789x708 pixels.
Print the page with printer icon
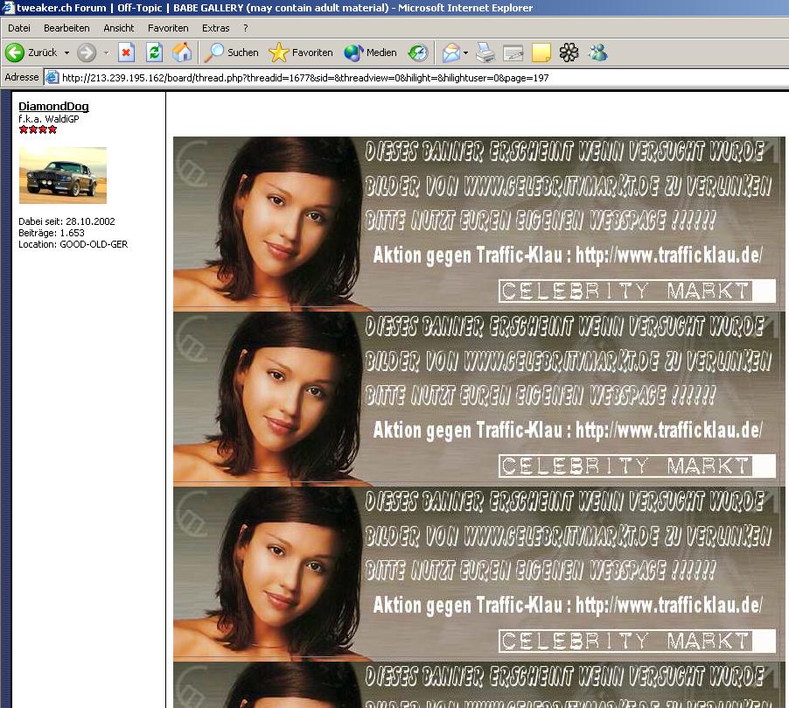coord(485,53)
